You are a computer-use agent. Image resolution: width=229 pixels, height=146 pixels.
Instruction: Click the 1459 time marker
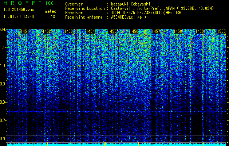[200, 31]
